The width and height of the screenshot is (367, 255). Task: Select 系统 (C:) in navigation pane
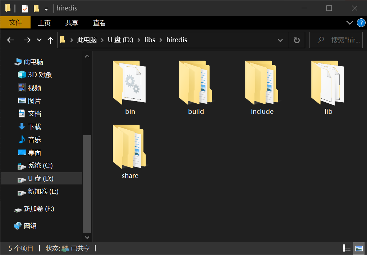point(40,166)
